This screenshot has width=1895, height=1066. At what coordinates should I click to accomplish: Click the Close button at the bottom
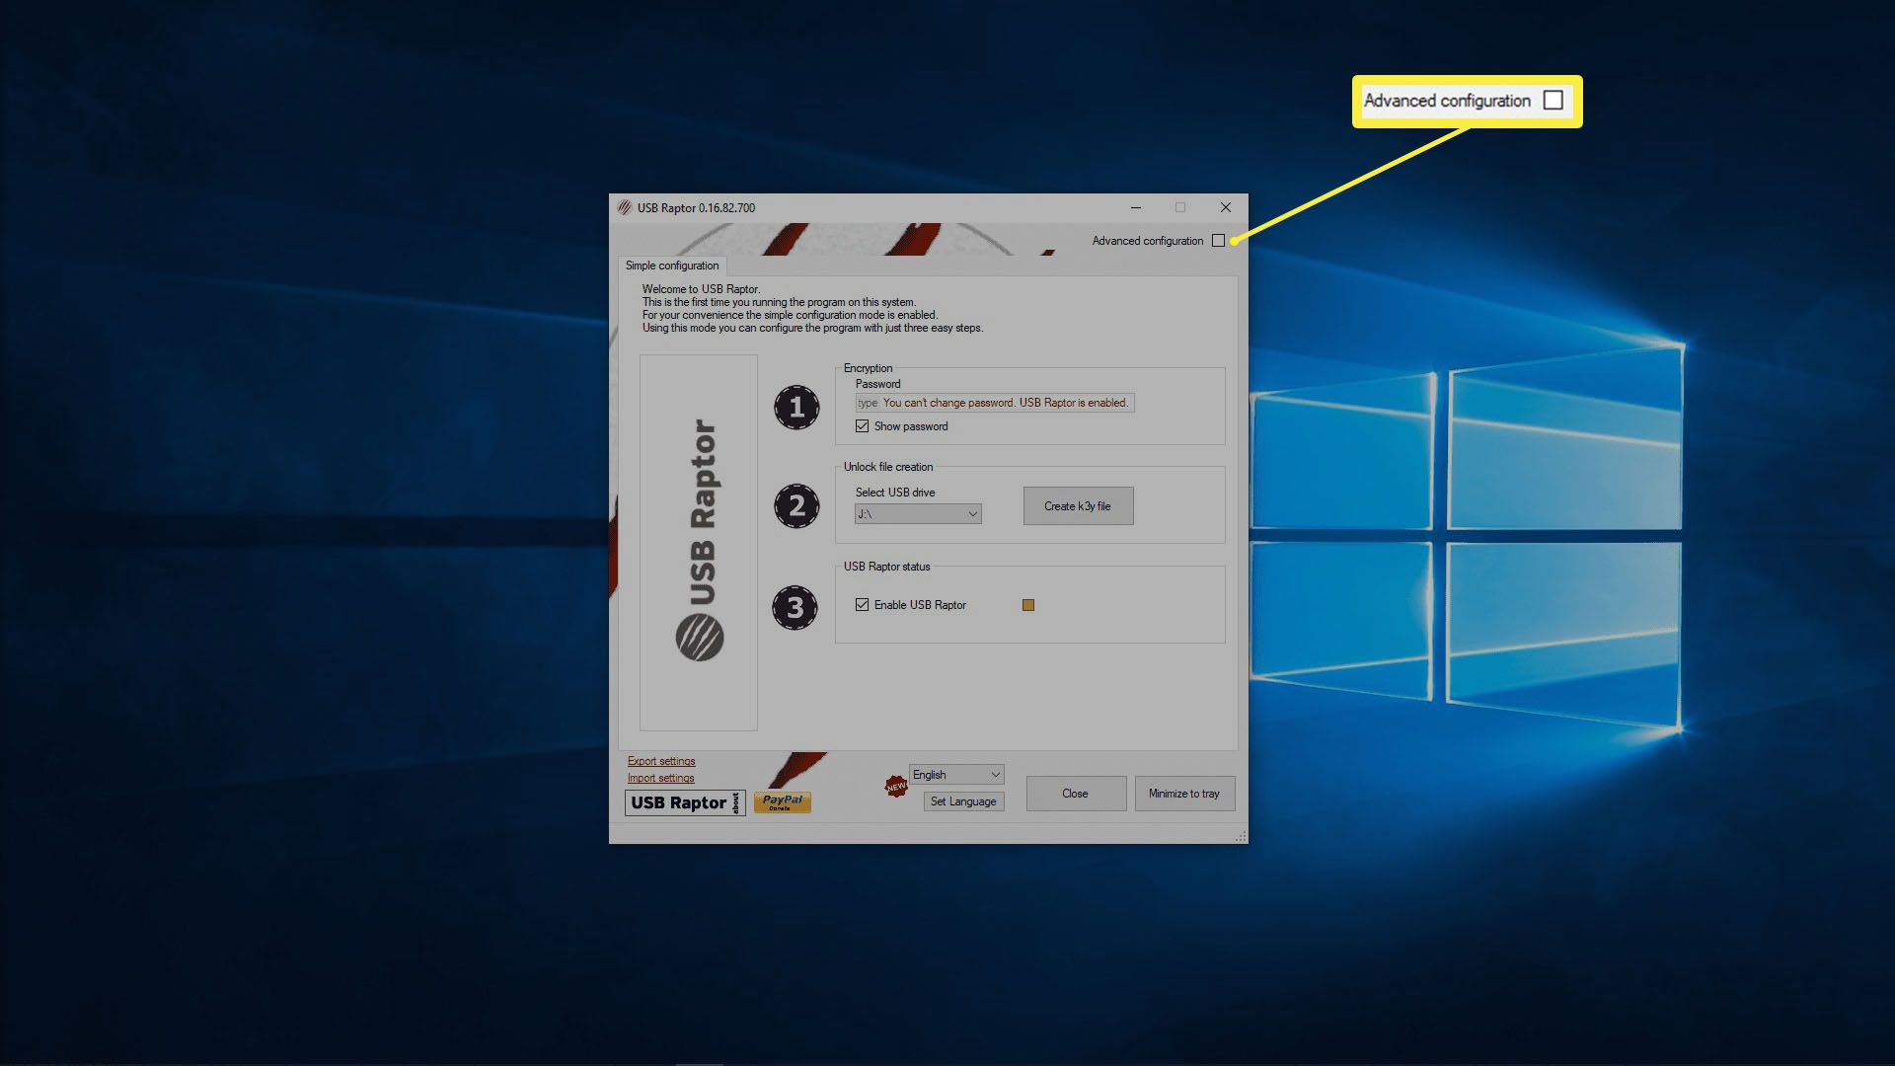pyautogui.click(x=1076, y=794)
